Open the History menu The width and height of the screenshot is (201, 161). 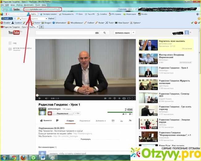pyautogui.click(x=19, y=5)
